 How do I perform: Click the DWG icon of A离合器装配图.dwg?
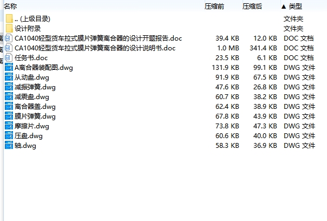tap(9, 67)
